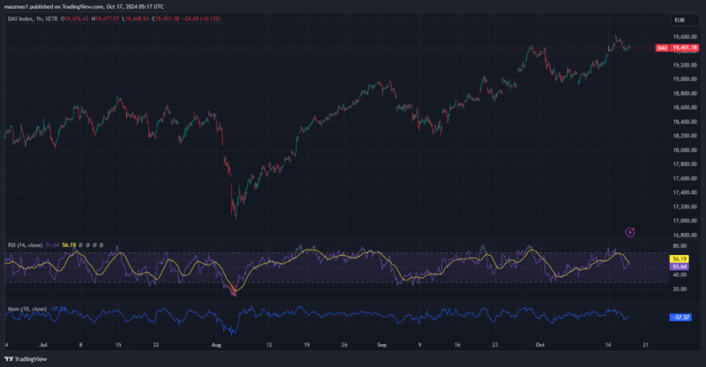Click the purple lightning bolt icon

tap(630, 232)
